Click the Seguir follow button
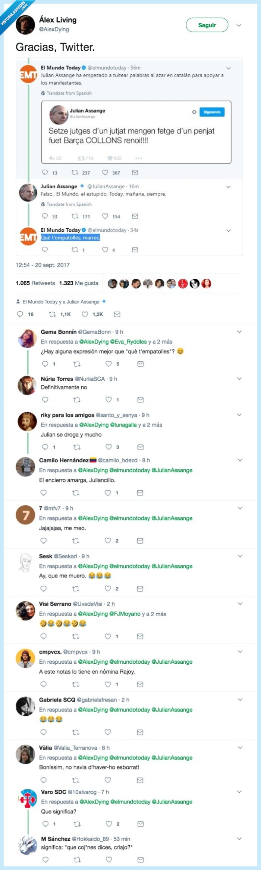 tap(207, 25)
